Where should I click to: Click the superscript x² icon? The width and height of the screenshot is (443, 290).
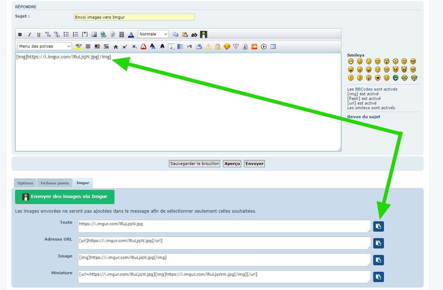[125, 47]
